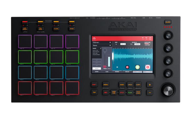Tap the Bars value 4
Viewport: 191px width, 119px height.
click(x=116, y=44)
